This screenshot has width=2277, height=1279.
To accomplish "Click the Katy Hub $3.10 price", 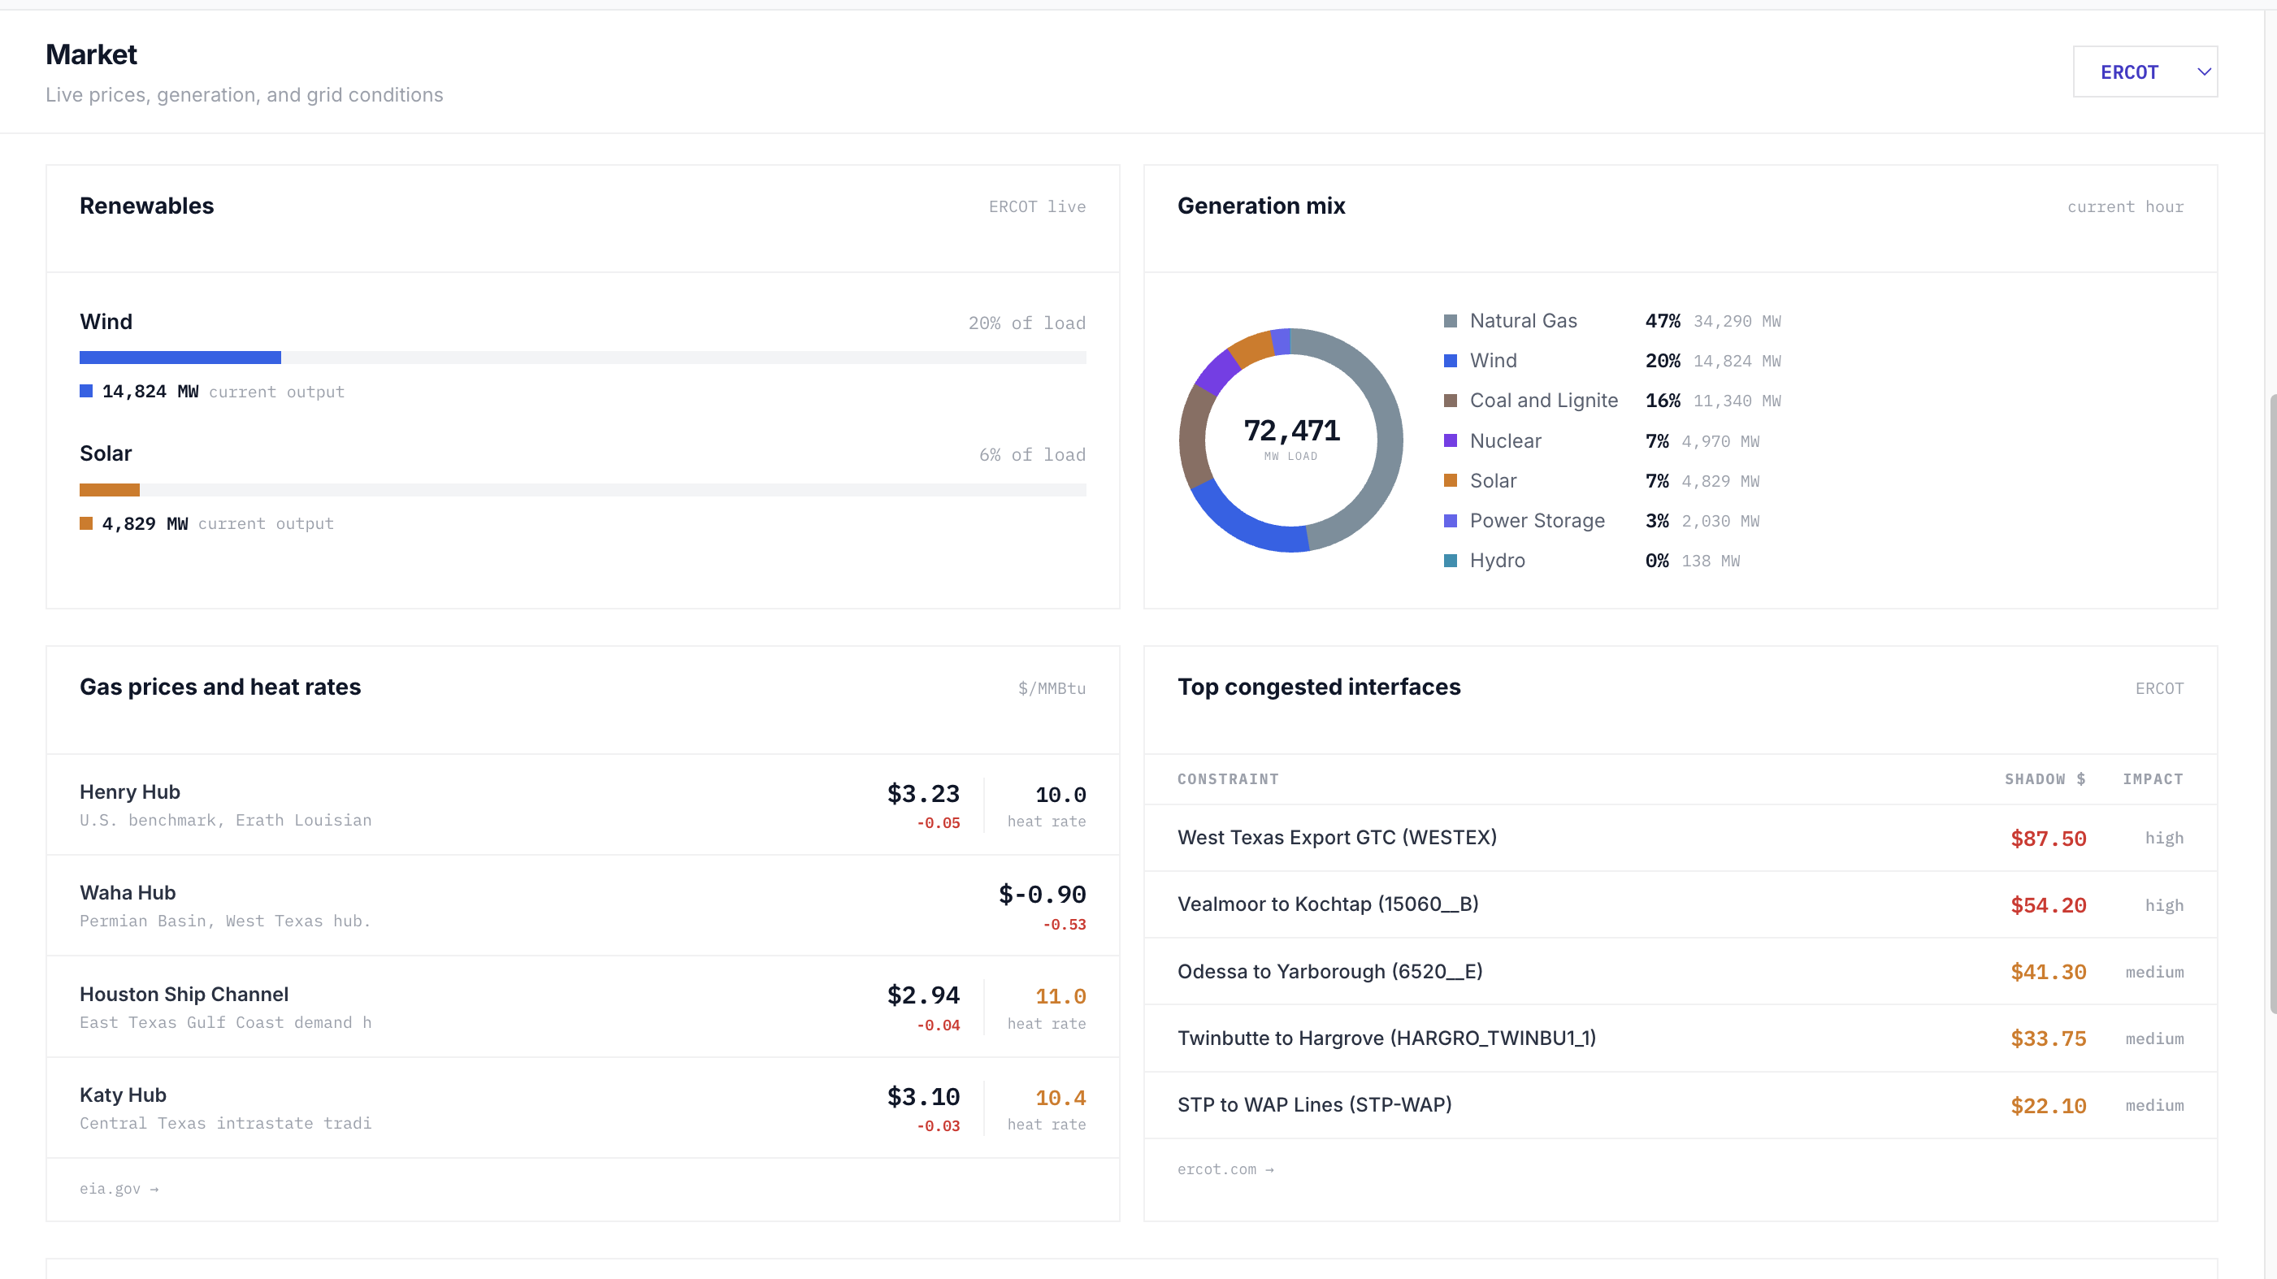I will (923, 1097).
